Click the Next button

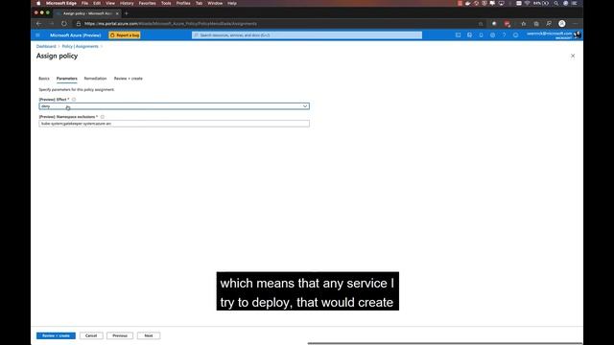(x=149, y=335)
